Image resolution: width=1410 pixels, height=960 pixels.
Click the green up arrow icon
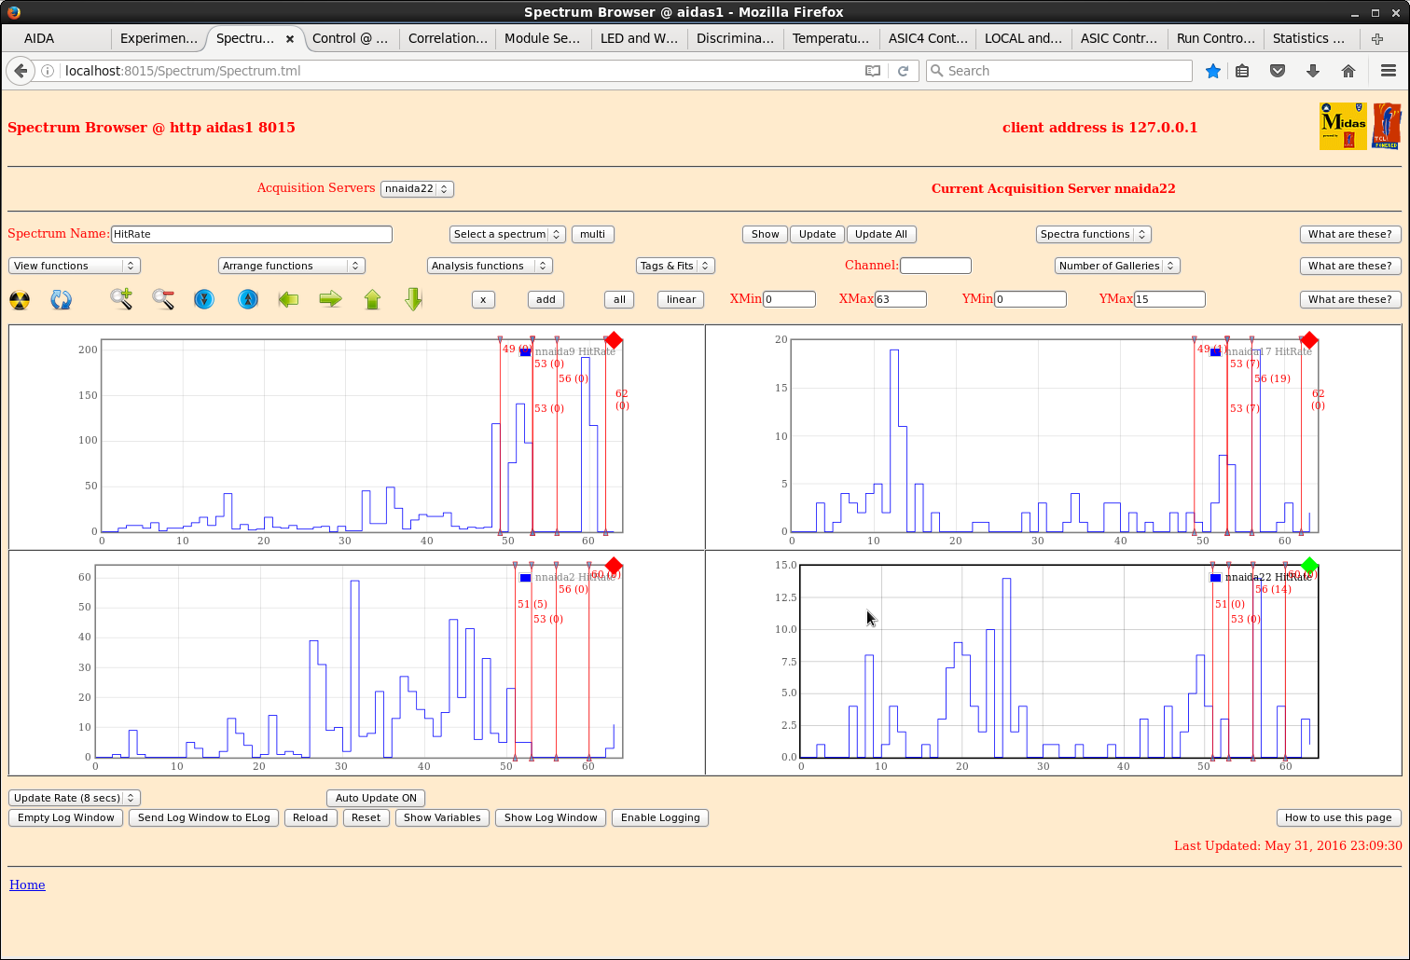click(x=372, y=299)
